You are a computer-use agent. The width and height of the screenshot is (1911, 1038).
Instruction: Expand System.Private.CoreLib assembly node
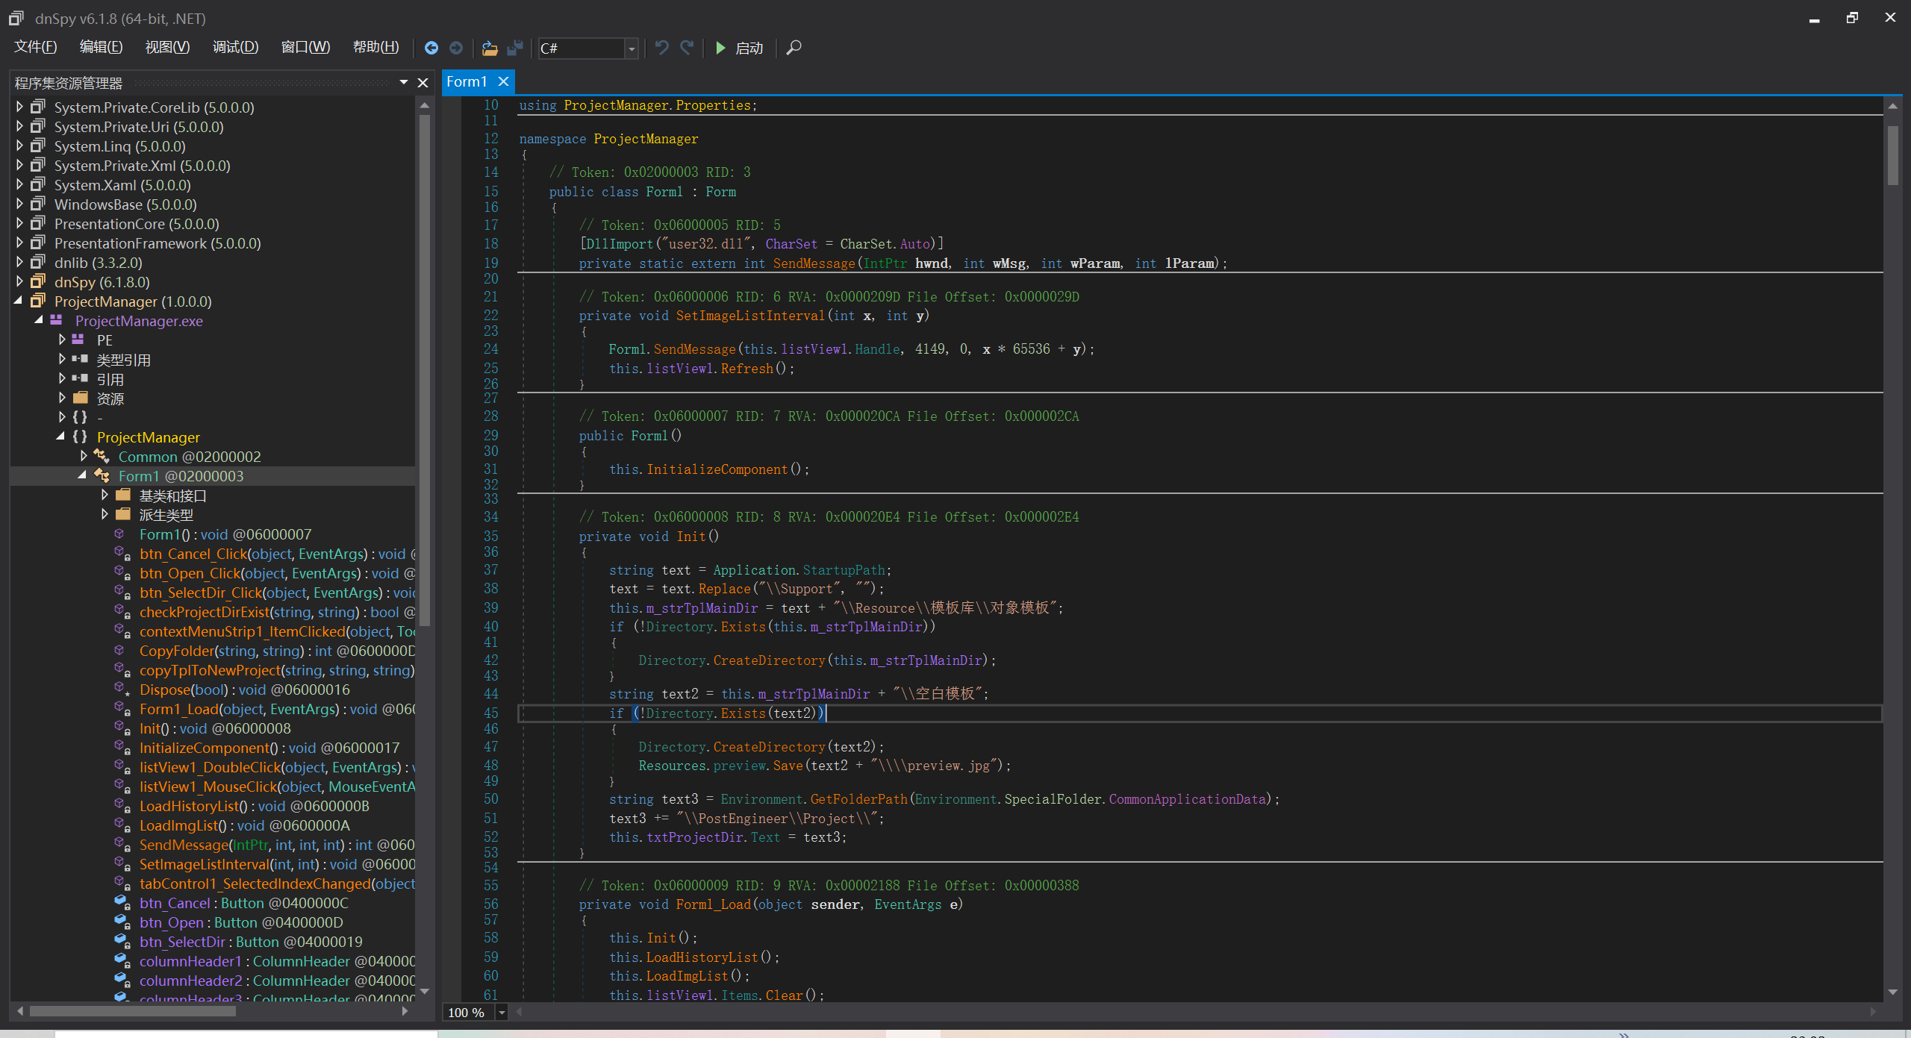19,107
